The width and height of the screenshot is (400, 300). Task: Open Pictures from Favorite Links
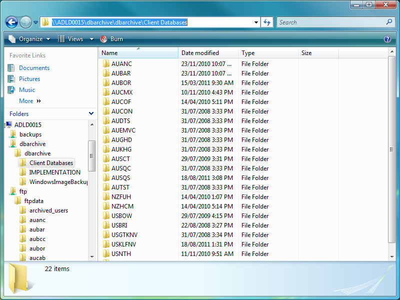click(28, 78)
